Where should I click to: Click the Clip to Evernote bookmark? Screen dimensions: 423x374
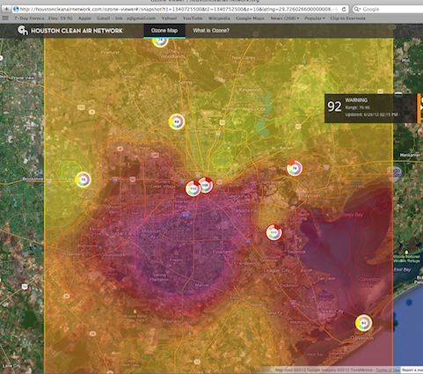tap(347, 18)
